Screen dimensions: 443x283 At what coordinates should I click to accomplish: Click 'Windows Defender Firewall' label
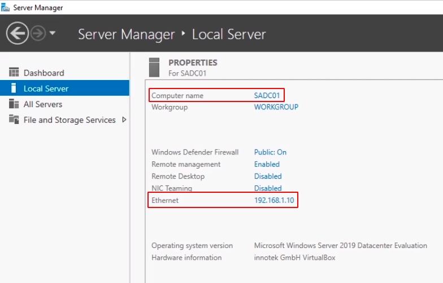[195, 152]
